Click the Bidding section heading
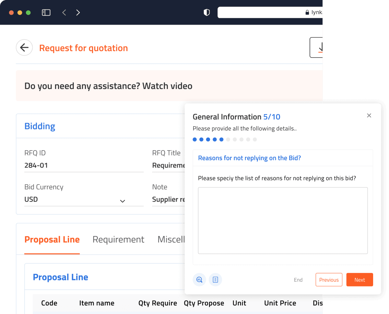This screenshot has height=314, width=389. point(40,126)
